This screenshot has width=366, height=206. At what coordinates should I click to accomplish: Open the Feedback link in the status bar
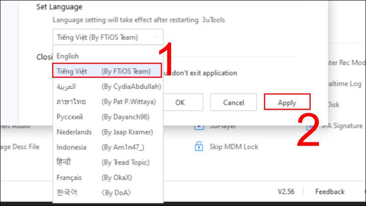[330, 192]
